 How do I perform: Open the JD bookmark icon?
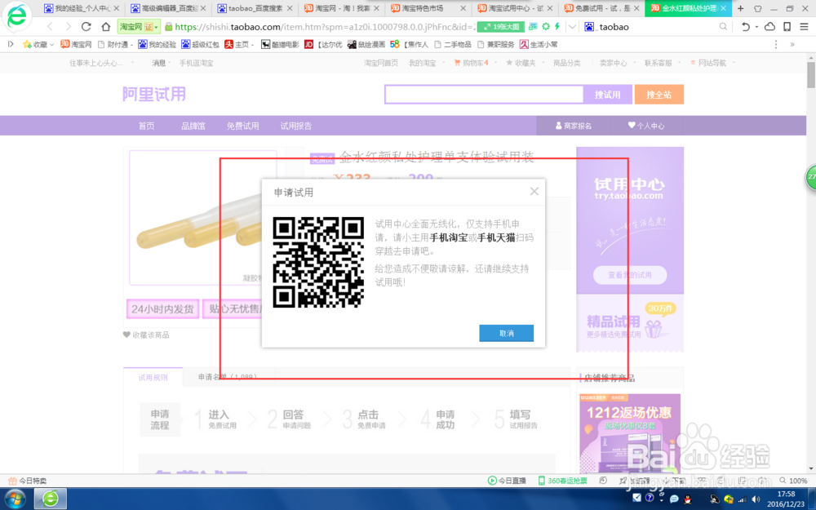(308, 44)
